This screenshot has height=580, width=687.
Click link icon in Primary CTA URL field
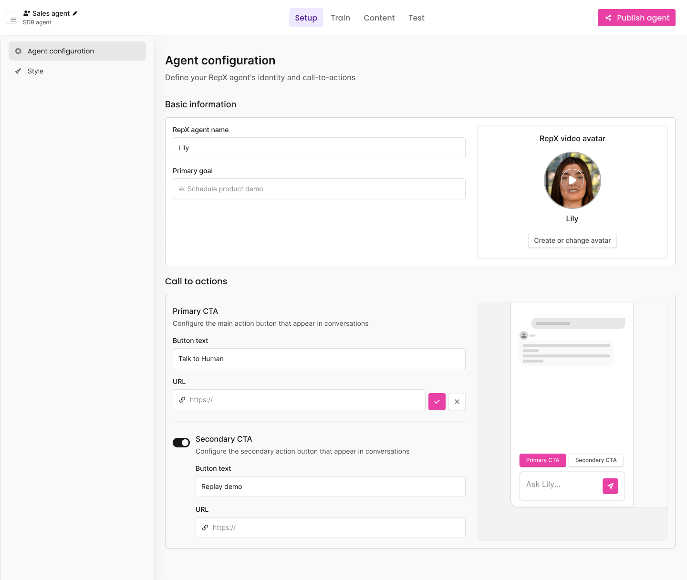182,400
